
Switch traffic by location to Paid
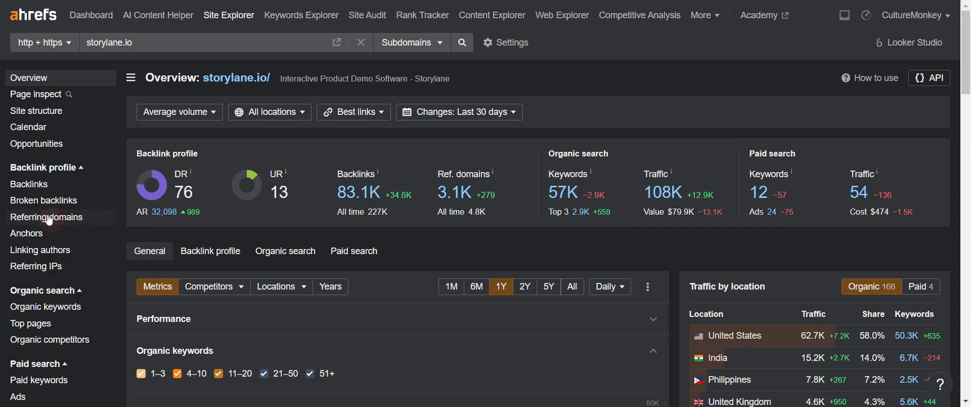[920, 287]
